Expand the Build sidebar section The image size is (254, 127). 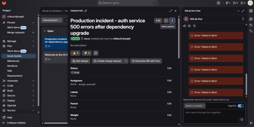[33, 91]
